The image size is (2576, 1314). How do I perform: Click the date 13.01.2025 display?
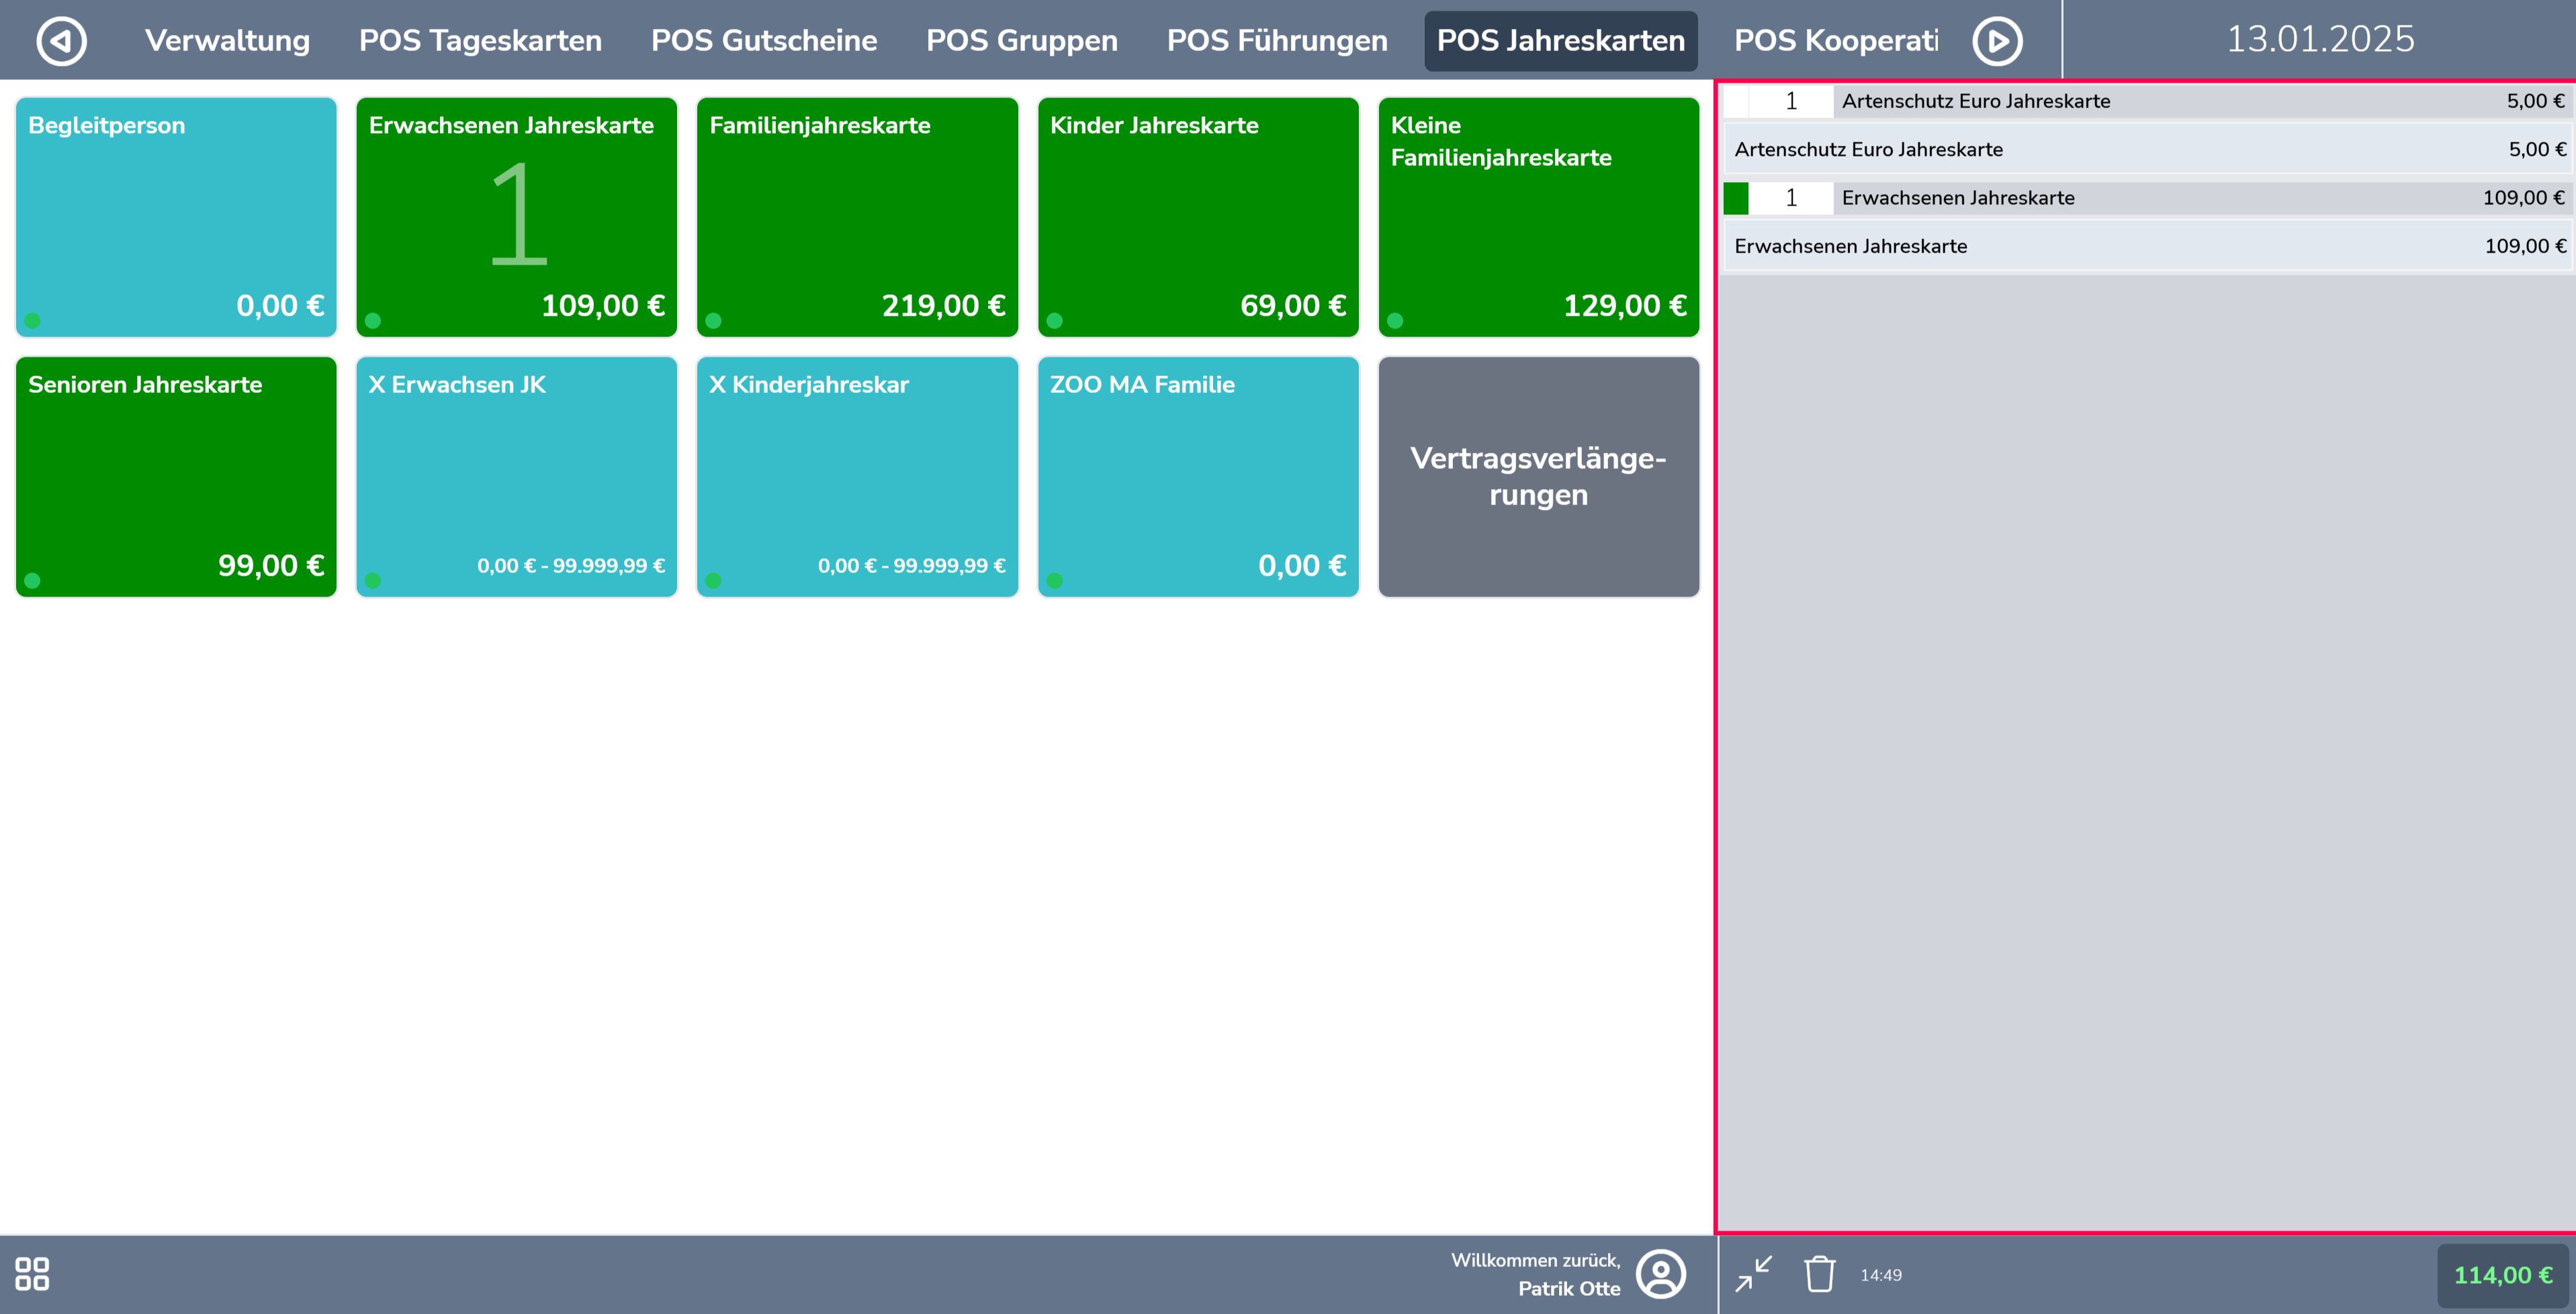tap(2319, 40)
